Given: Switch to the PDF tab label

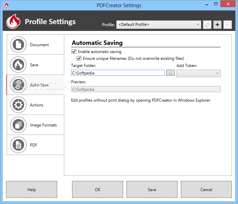Looking at the screenshot, I should click(x=33, y=145).
